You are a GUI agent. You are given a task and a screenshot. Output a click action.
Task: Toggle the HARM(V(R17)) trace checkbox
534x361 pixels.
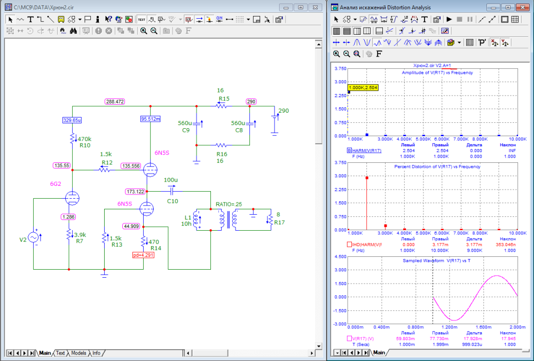349,151
